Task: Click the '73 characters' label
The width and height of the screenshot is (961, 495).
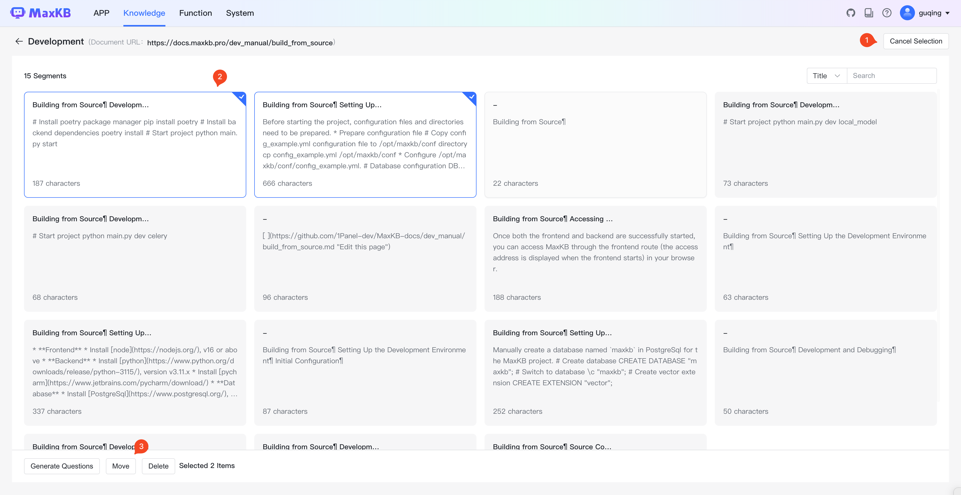Action: click(745, 183)
